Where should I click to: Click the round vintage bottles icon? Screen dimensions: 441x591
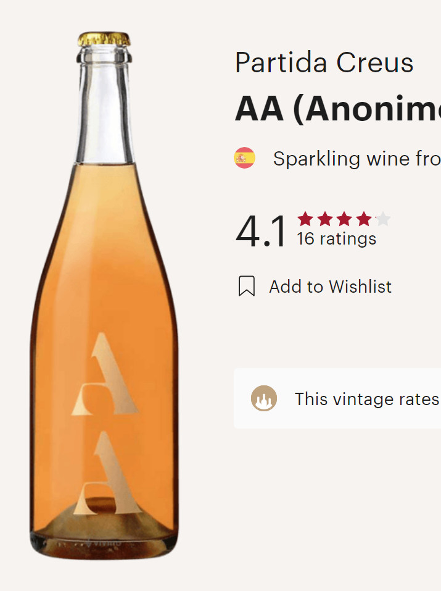[264, 399]
